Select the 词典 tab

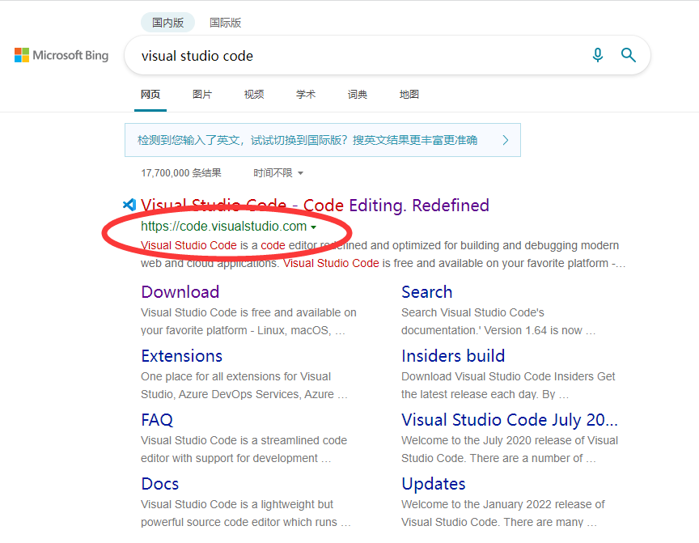point(357,95)
